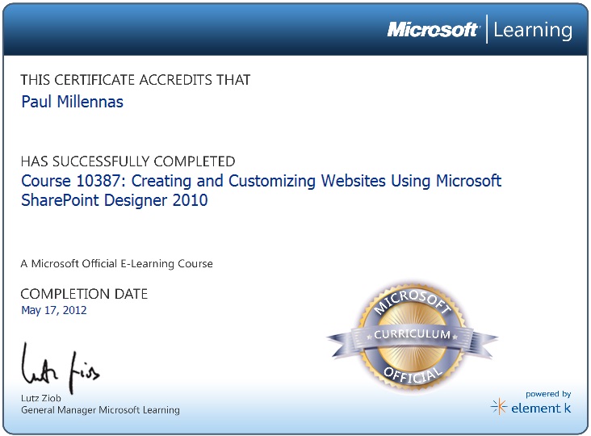This screenshot has width=591, height=436.
Task: Click the COMPLETION DATE label
Action: 84,294
